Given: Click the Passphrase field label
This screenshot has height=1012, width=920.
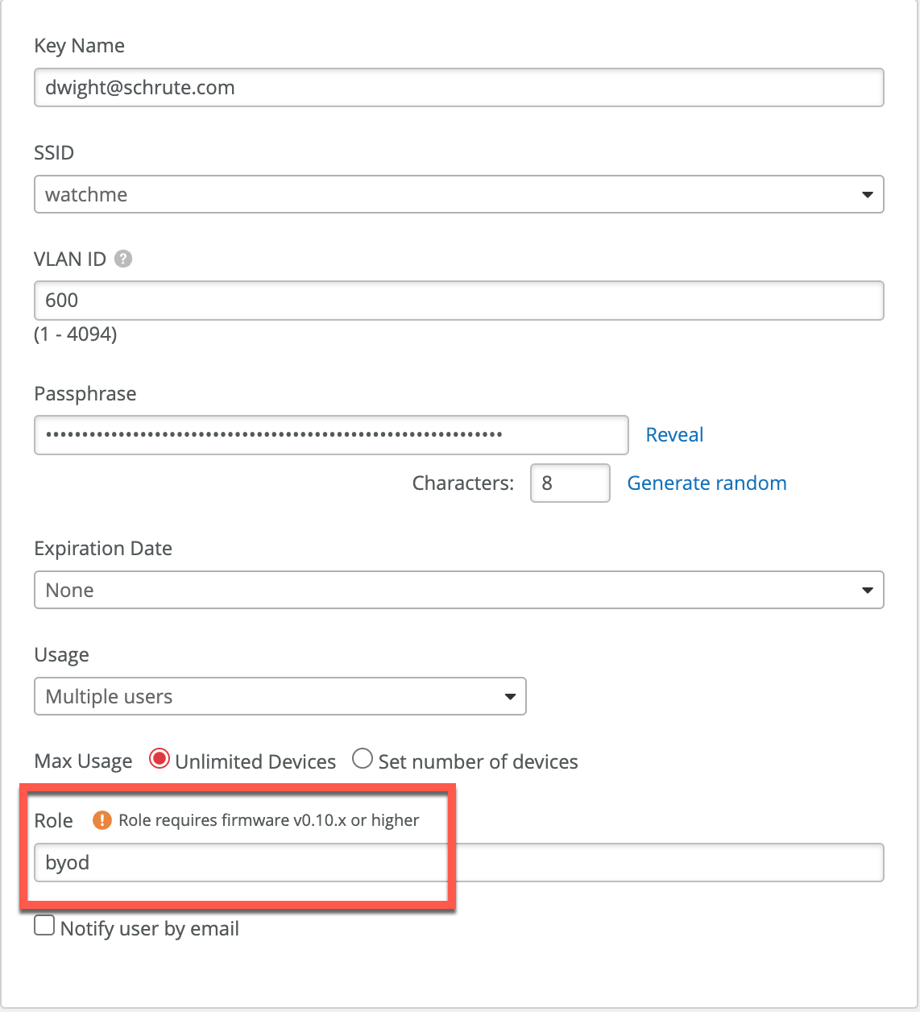Looking at the screenshot, I should point(85,394).
